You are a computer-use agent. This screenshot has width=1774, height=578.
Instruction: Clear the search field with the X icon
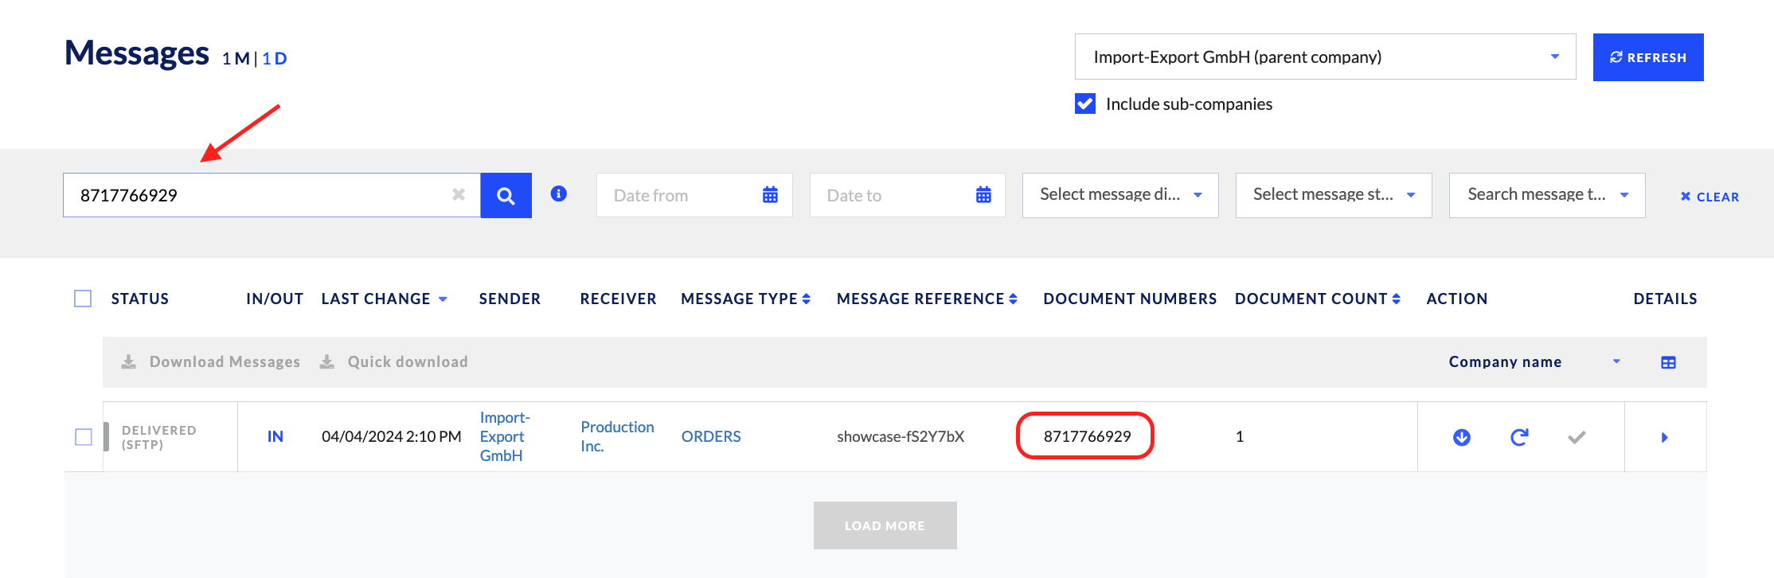pos(459,194)
